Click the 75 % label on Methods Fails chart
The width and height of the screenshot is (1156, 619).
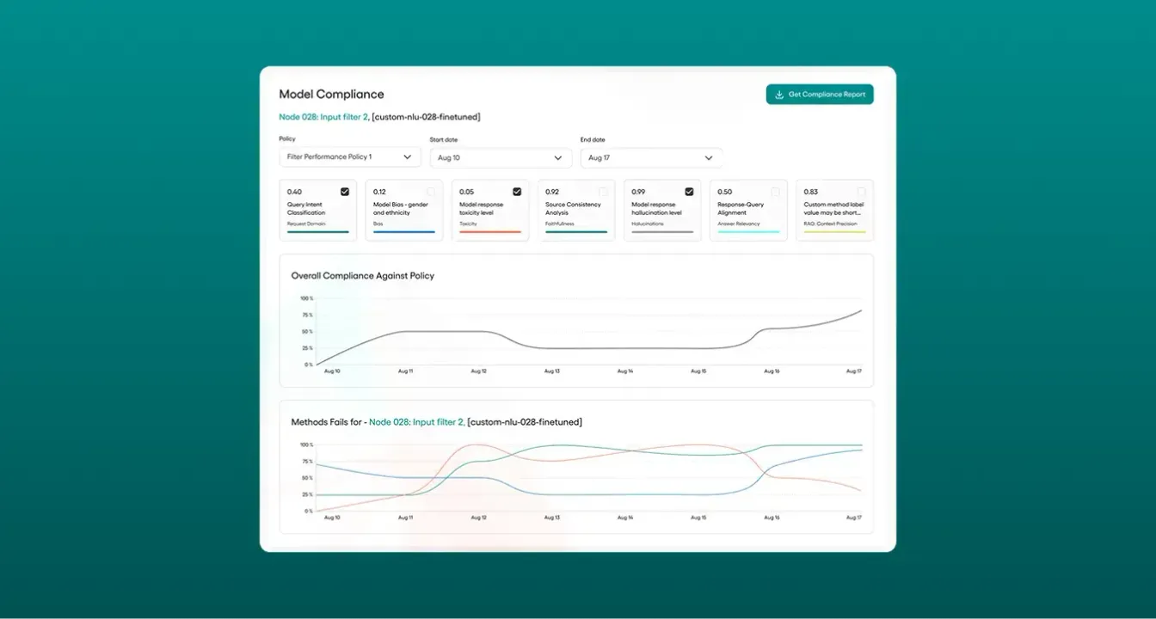(307, 462)
